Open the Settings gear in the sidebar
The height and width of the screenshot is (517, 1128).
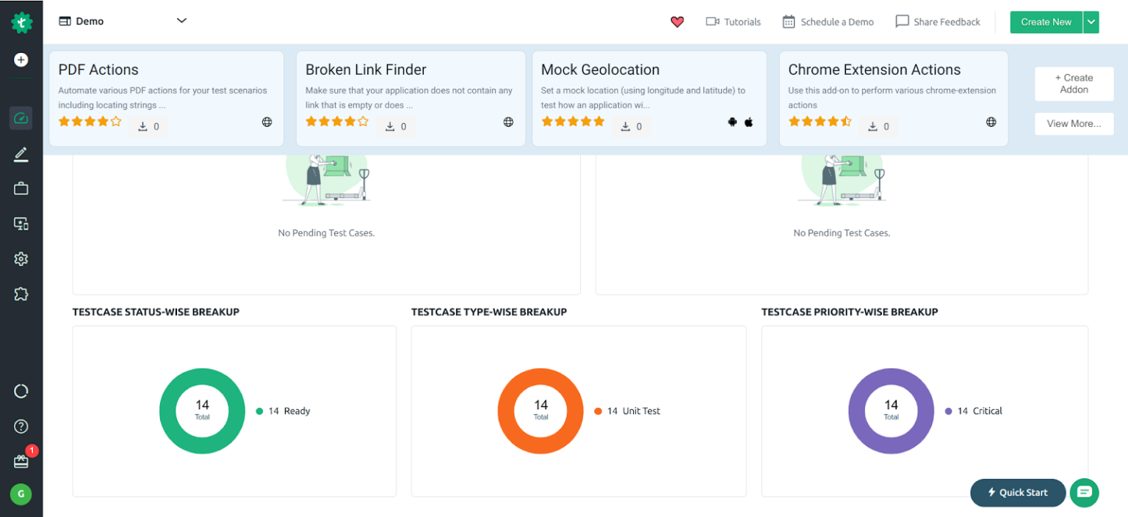click(21, 259)
